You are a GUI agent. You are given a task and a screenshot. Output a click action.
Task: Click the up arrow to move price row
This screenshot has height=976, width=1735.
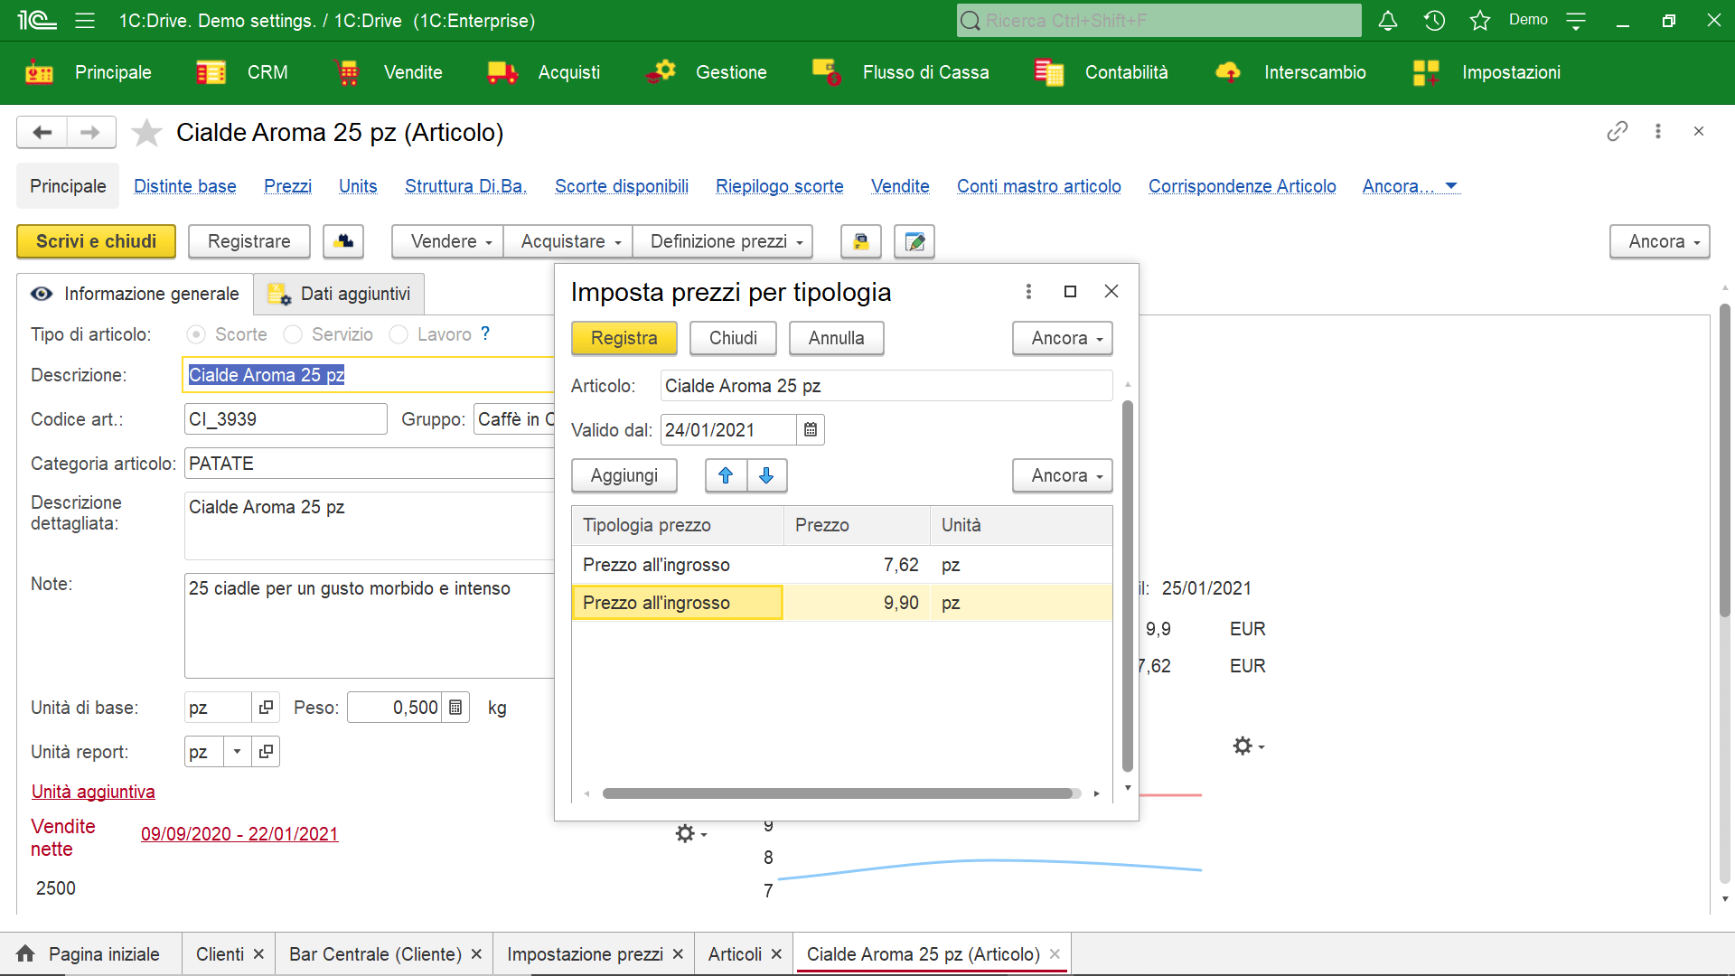tap(725, 475)
